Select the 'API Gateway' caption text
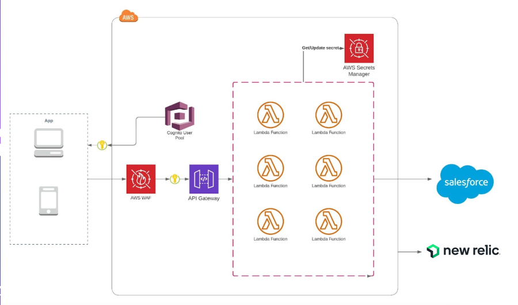Image resolution: width=518 pixels, height=305 pixels. (204, 198)
